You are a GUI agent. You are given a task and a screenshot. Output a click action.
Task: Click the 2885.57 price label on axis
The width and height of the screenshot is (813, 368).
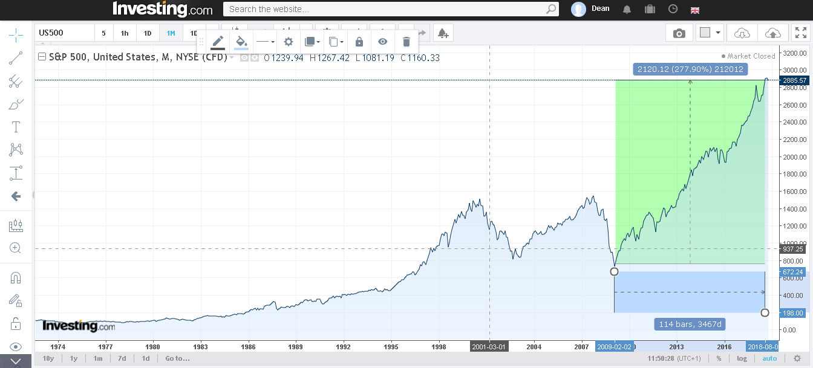[x=794, y=80]
